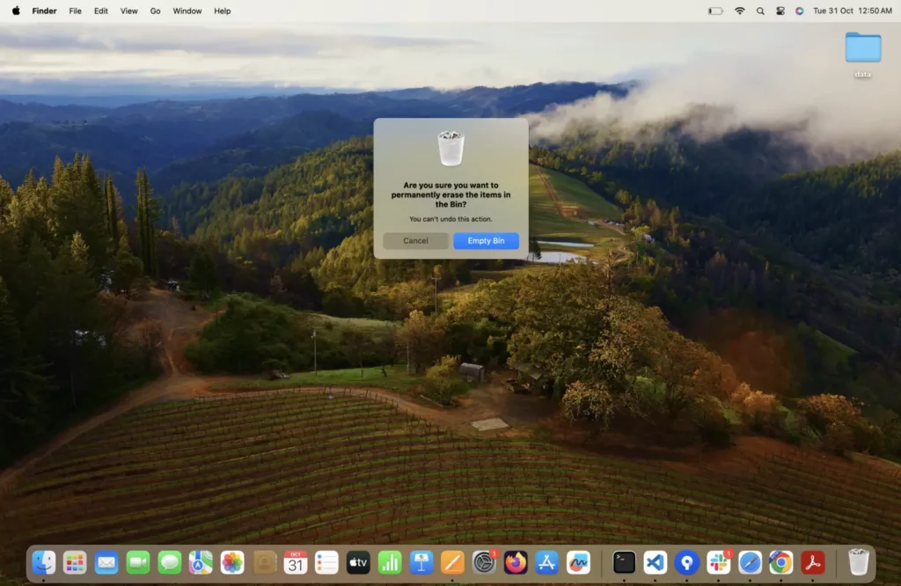Open the File menu

pos(75,11)
